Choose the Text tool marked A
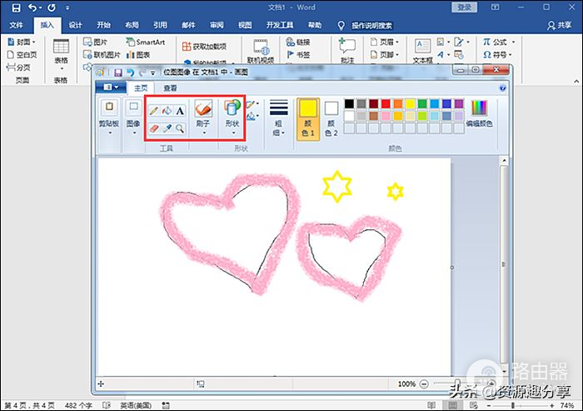 click(180, 110)
